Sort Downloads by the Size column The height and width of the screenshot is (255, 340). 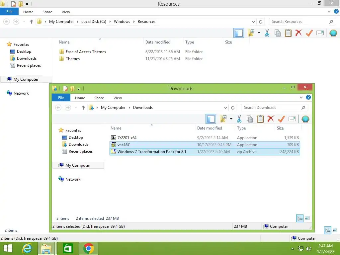[x=280, y=128]
